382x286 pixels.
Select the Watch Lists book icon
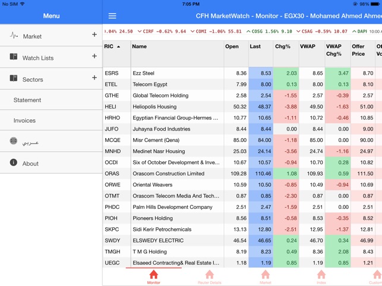click(x=14, y=57)
